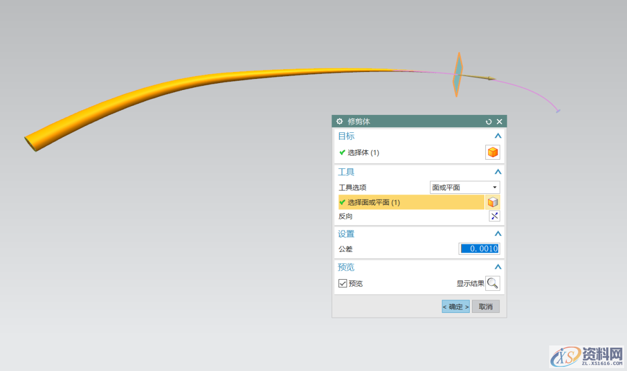
Task: Open the 工具选项 dropdown showing 面或平面
Action: tap(464, 187)
